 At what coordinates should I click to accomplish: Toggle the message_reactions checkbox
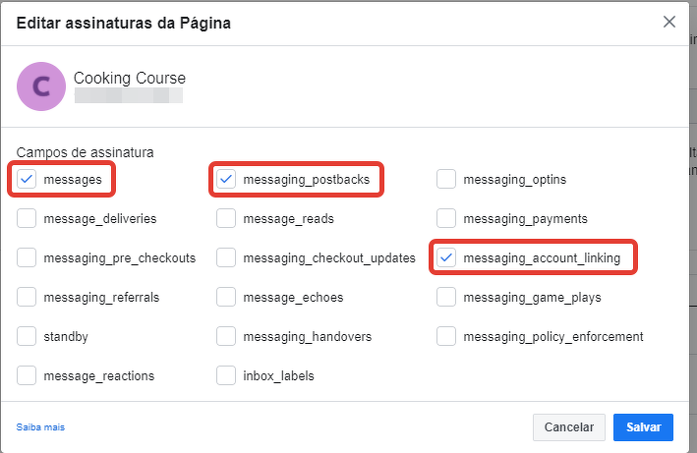(27, 375)
